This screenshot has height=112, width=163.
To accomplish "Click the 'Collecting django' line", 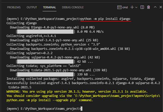I will point(22,23).
